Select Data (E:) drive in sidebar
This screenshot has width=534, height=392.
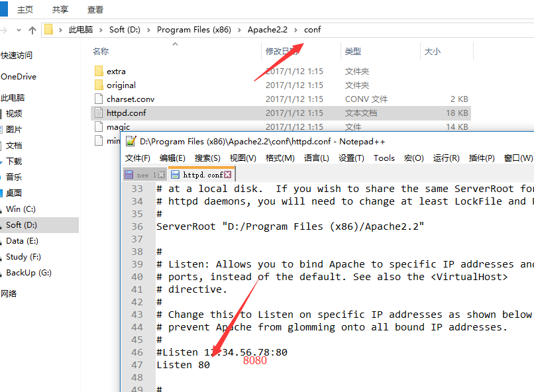point(23,241)
